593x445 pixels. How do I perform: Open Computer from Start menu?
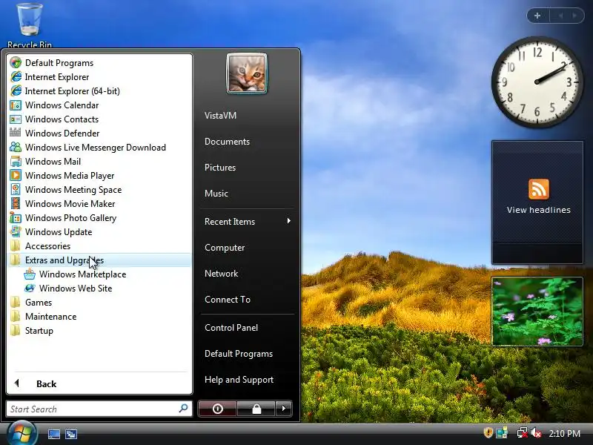coord(225,248)
